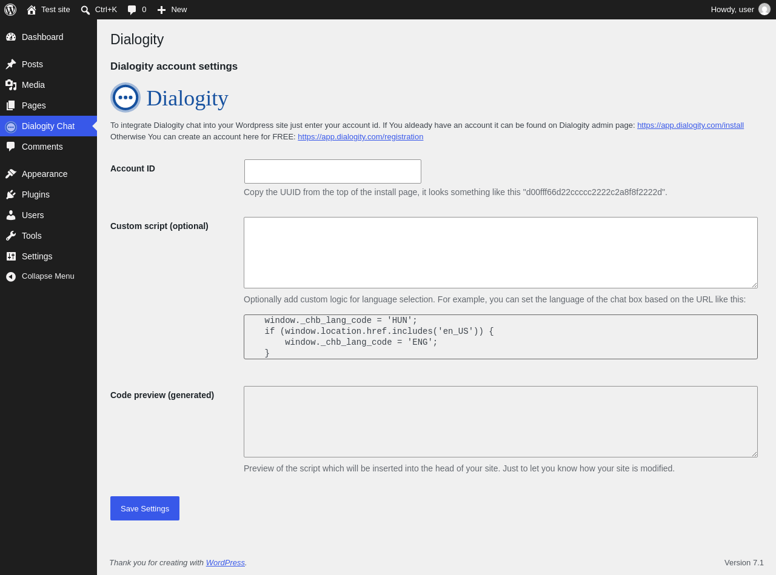Click the Ctrl+K search shortcut label
The image size is (776, 575).
[x=106, y=10]
